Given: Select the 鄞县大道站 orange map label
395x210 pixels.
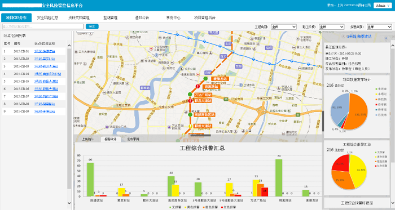Looking at the screenshot, I should pos(203,101).
